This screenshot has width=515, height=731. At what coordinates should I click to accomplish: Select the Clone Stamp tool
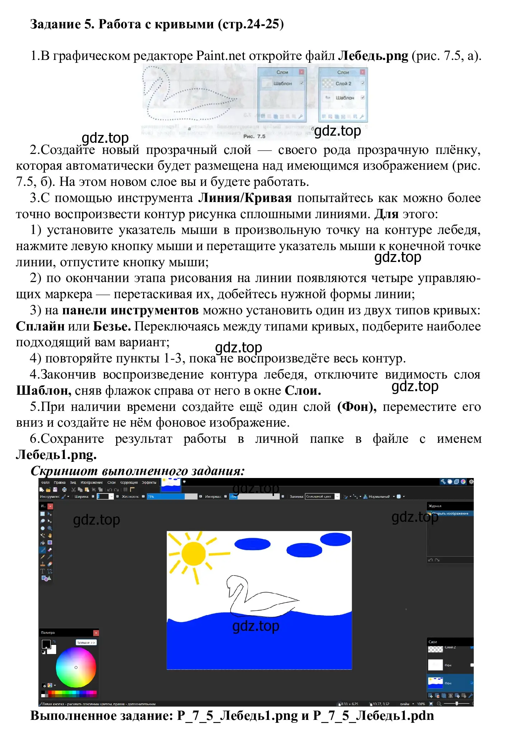tap(43, 564)
